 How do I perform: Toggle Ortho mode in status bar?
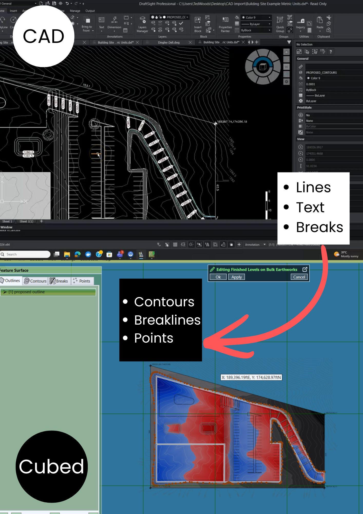click(183, 245)
